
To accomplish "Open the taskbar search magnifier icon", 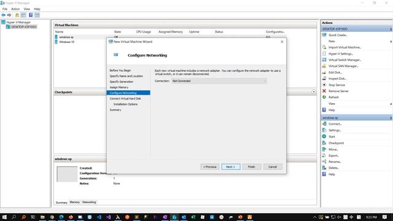I will pyautogui.click(x=14, y=217).
